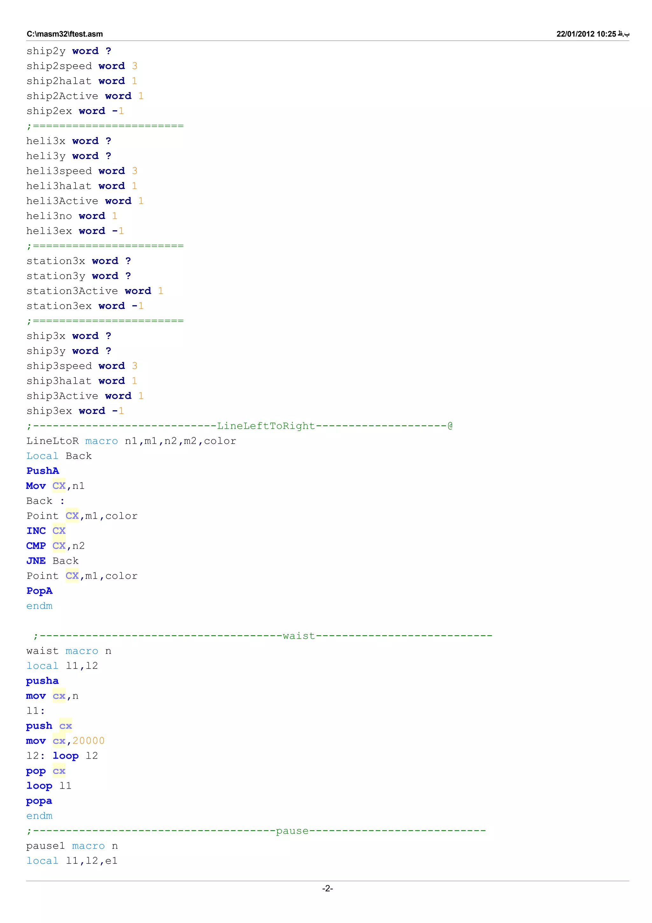Click the 'loop l1' instruction

click(49, 786)
